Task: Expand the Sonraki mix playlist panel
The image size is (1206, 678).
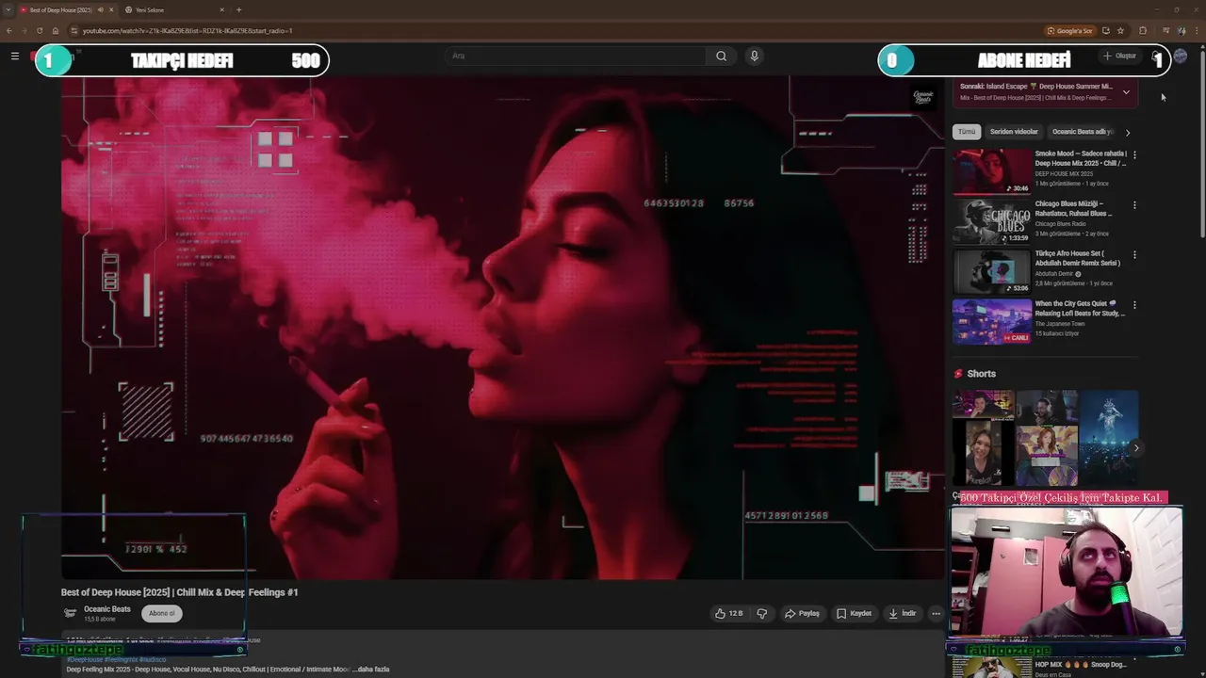Action: pyautogui.click(x=1126, y=92)
